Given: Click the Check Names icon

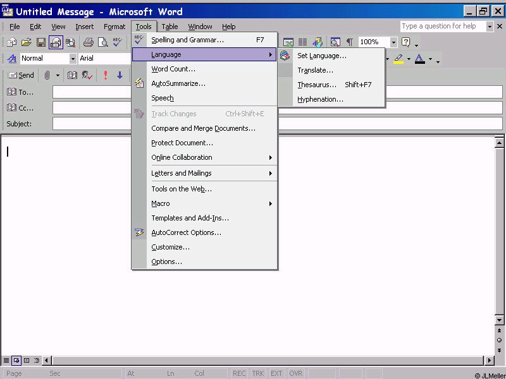Looking at the screenshot, I should coord(87,75).
